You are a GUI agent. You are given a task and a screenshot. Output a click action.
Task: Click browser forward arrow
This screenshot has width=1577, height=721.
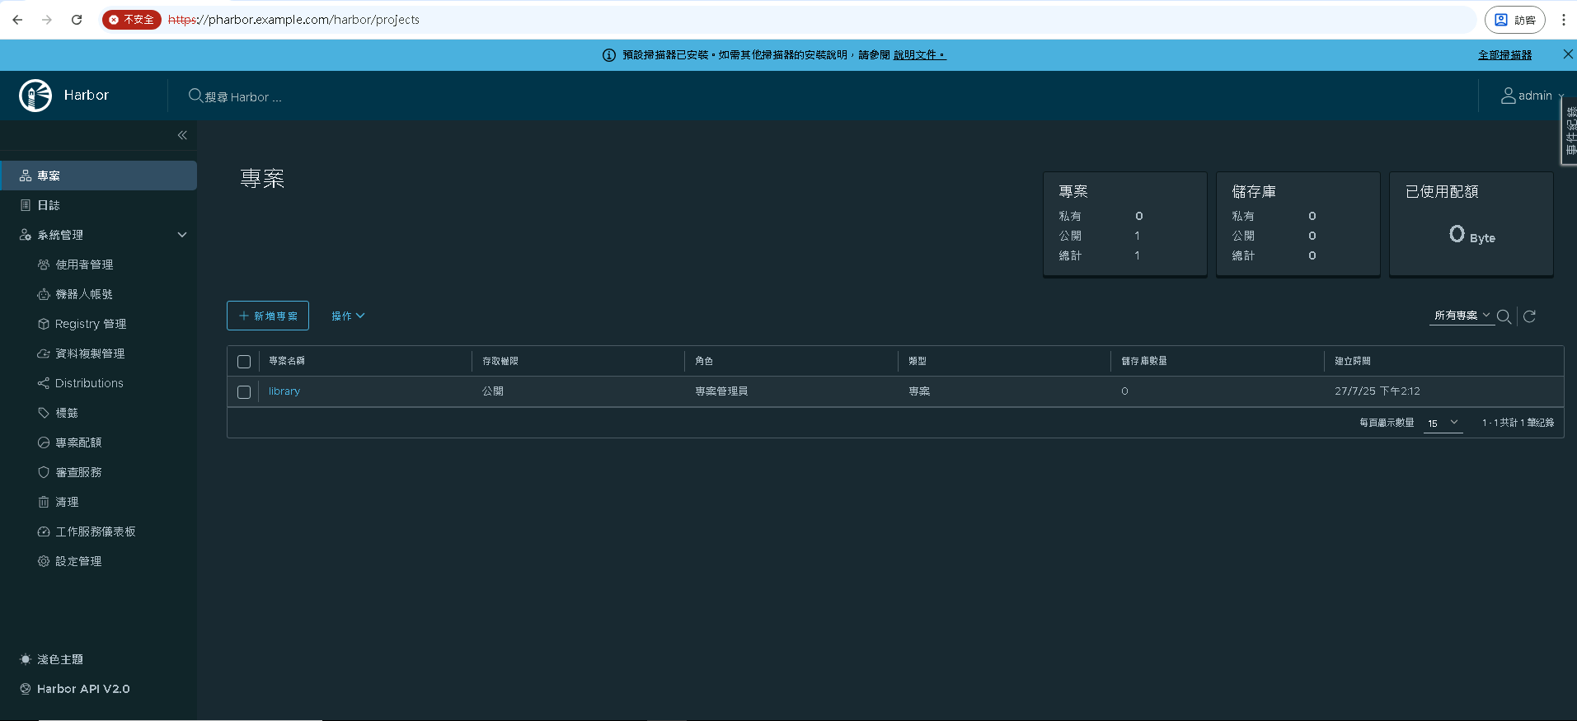coord(47,20)
